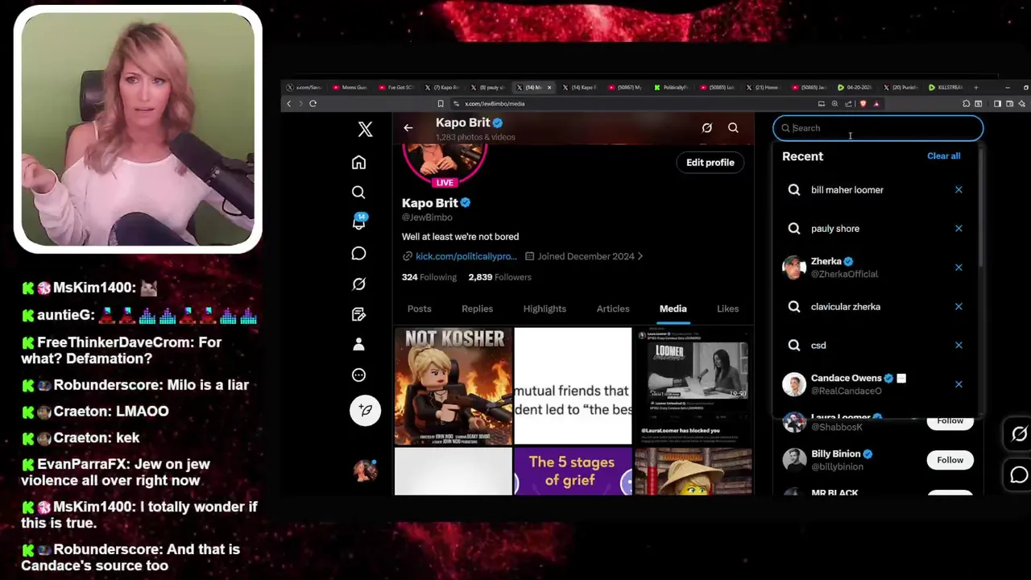
Task: Open Notifications bell with 14 badge
Action: click(359, 222)
